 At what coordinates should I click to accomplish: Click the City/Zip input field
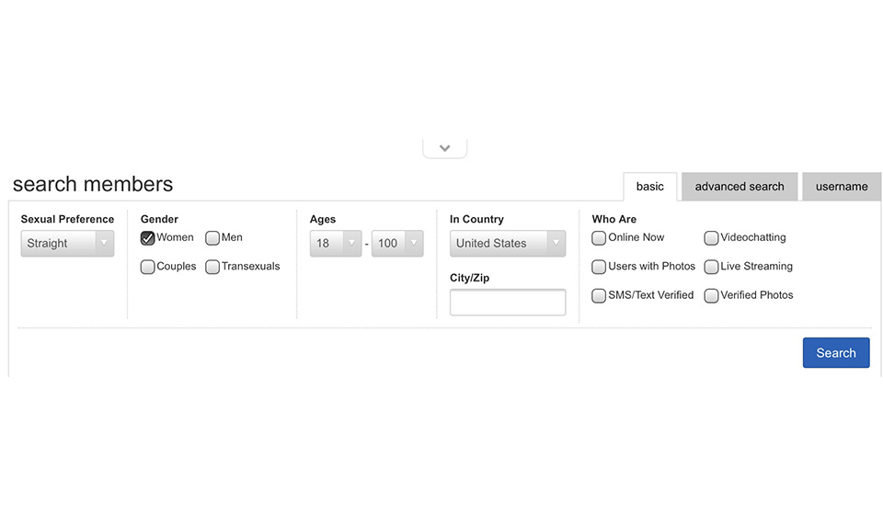pyautogui.click(x=507, y=302)
